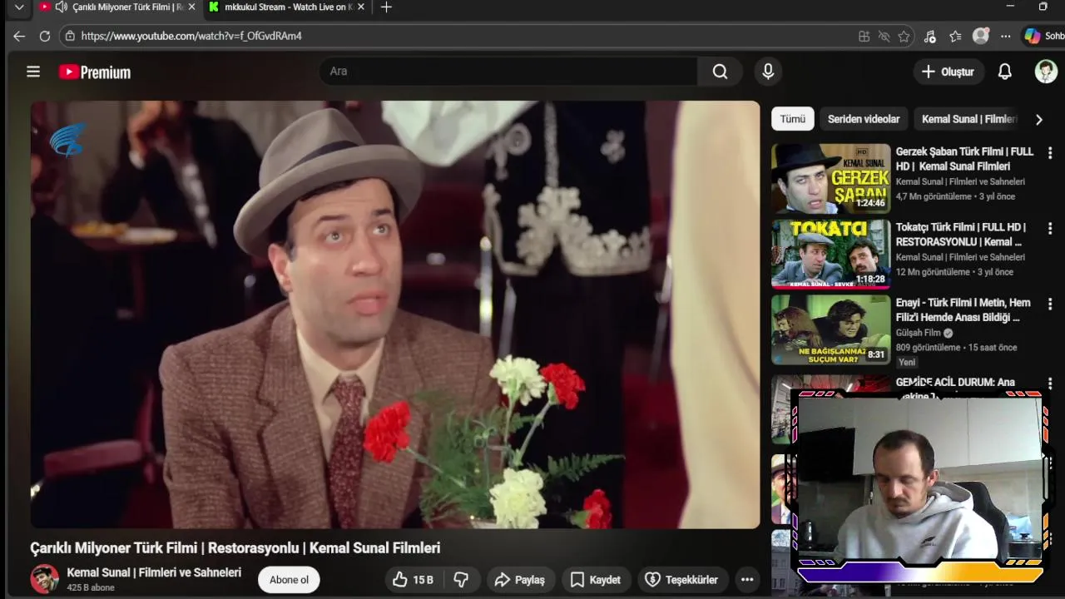Open Enayi - Türk Filmi title link
The image size is (1065, 599).
pos(963,310)
